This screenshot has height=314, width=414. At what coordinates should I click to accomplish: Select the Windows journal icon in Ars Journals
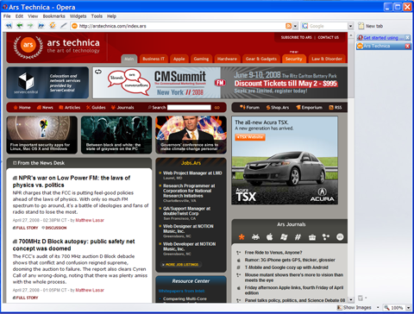(284, 237)
